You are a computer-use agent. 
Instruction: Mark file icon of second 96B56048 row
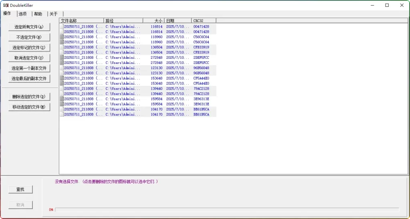pyautogui.click(x=62, y=73)
